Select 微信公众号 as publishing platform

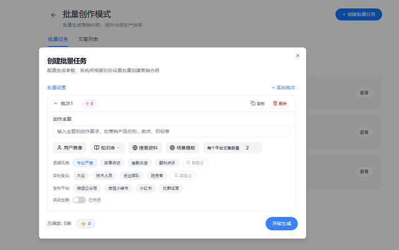pos(86,188)
